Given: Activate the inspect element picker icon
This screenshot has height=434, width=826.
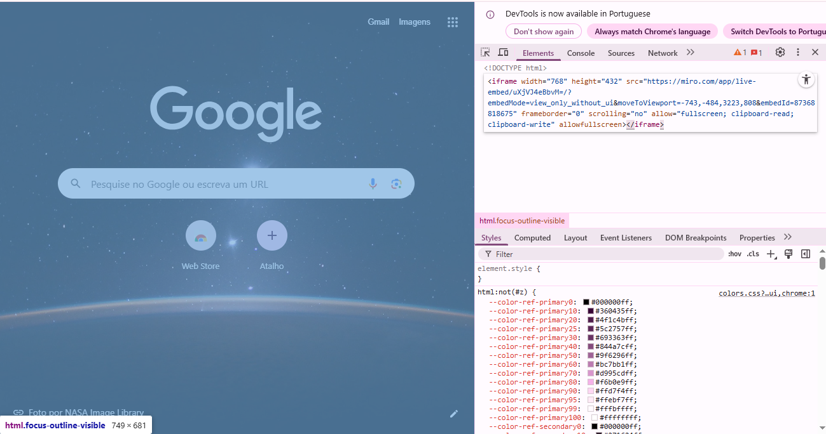Looking at the screenshot, I should click(485, 53).
